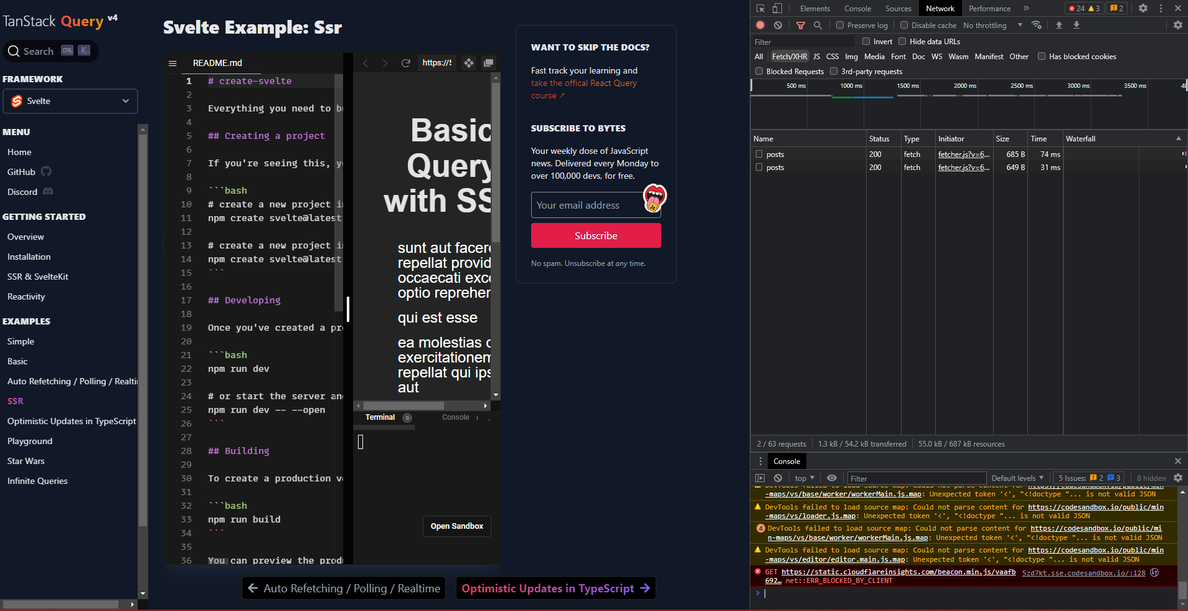Clear console icon in drawer
This screenshot has height=611, width=1188.
tap(778, 478)
